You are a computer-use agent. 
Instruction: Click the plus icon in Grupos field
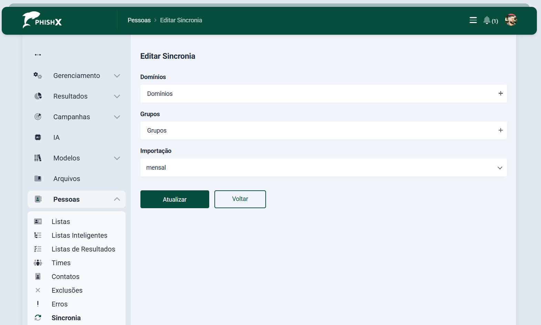click(500, 130)
